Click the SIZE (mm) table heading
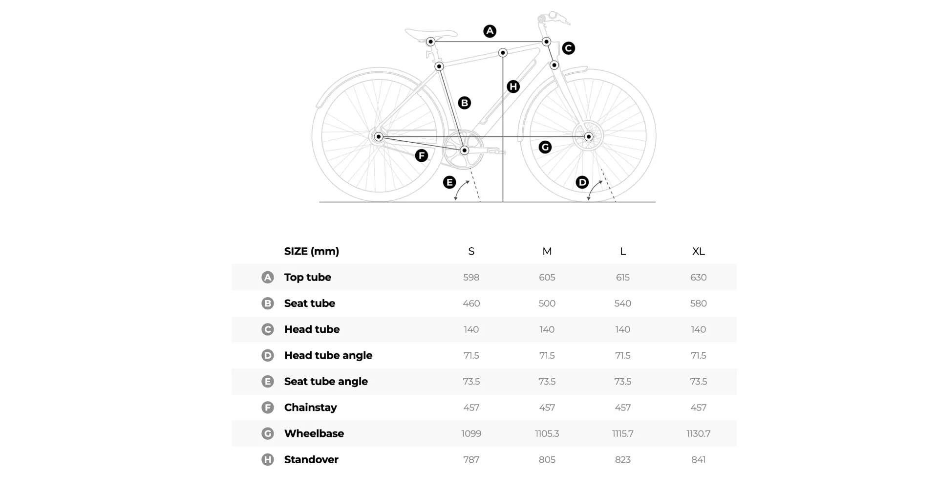 click(x=311, y=251)
